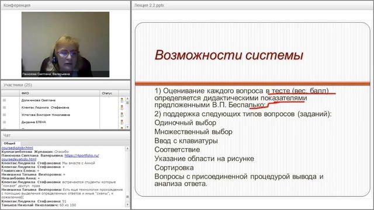Click the slide line Одиночный выбор

185,123
